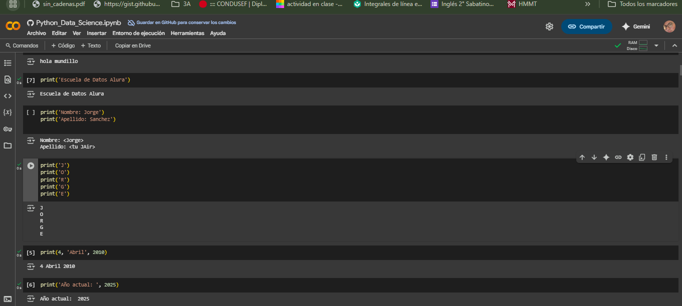682x306 pixels.
Task: Run cell [6] printing Año actual
Action: pos(31,285)
